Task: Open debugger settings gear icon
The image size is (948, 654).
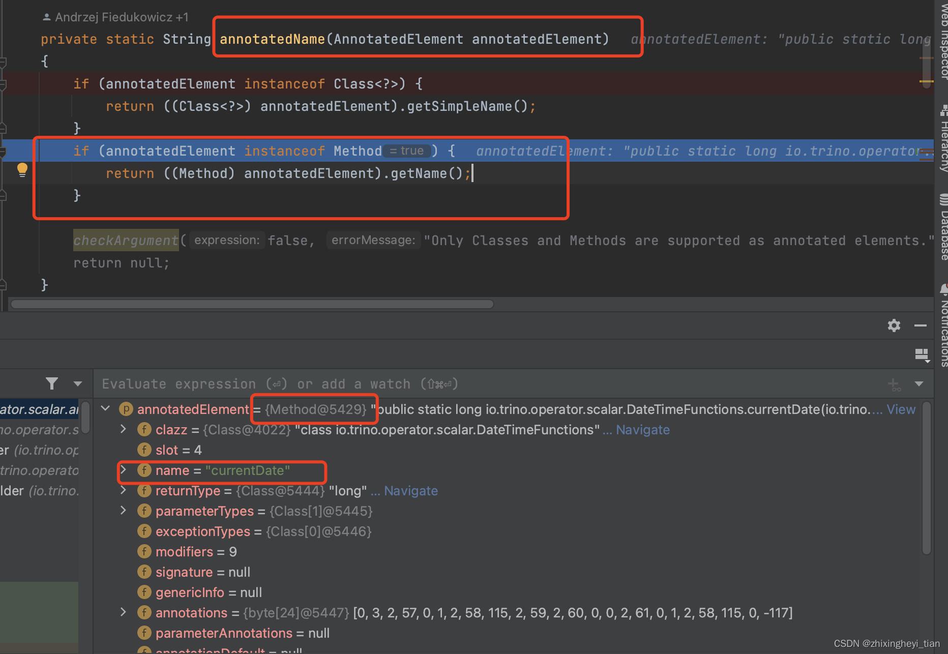Action: tap(894, 325)
